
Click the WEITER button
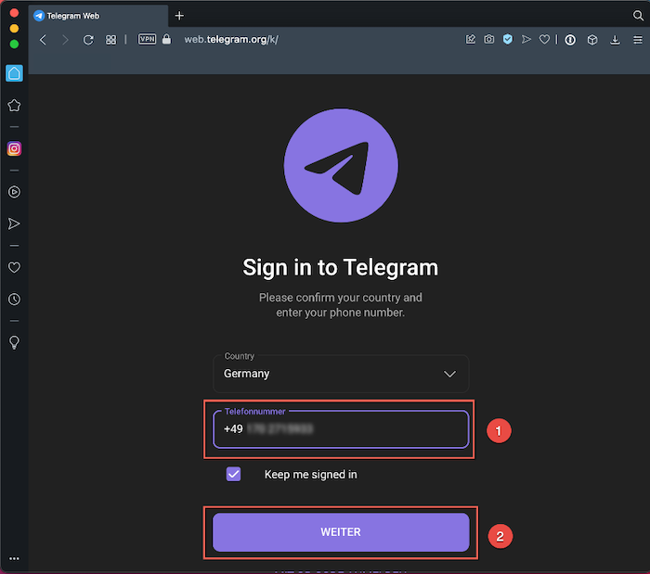pyautogui.click(x=341, y=532)
